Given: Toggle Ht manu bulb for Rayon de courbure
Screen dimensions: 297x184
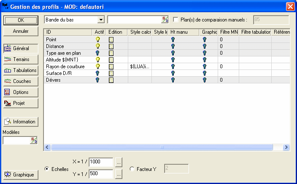Looking at the screenshot, I should pos(173,67).
